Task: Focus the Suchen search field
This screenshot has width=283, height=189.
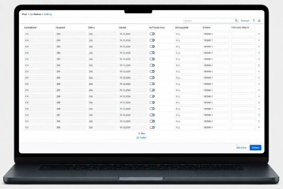Action: pos(209,21)
